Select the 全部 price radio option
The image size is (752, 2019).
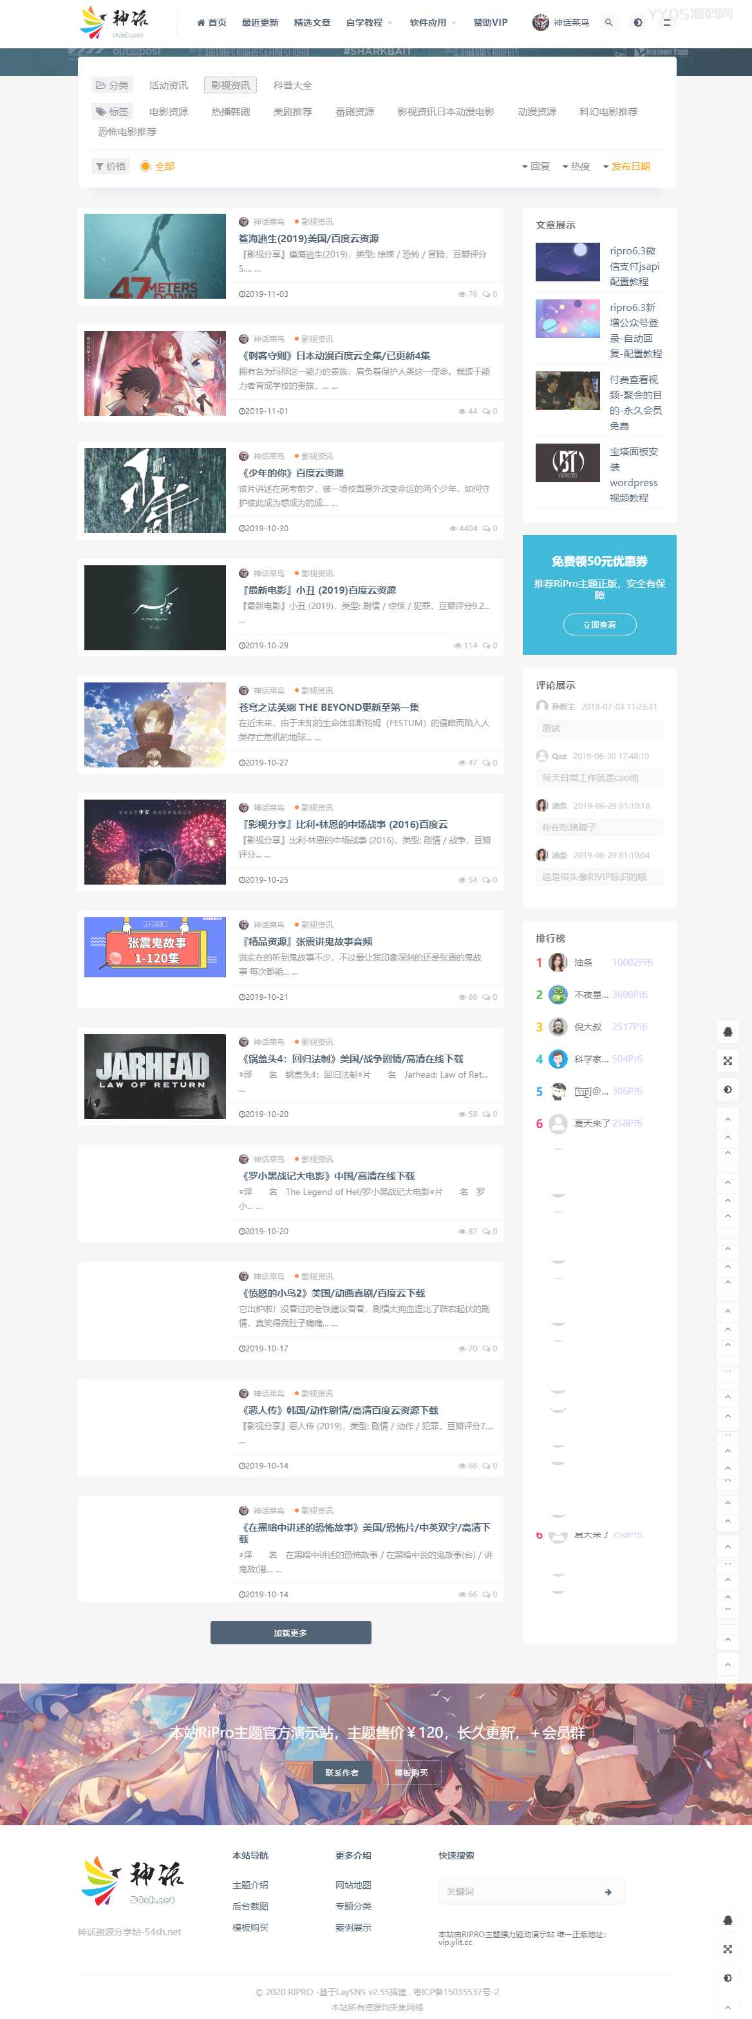[x=145, y=166]
